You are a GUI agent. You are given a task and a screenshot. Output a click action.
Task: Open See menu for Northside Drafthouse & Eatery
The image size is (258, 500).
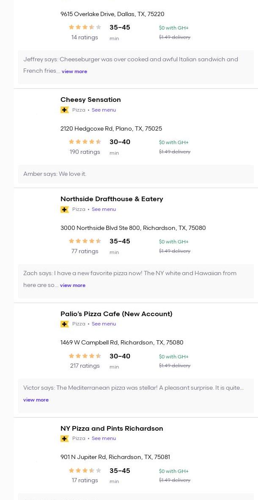[x=104, y=209]
